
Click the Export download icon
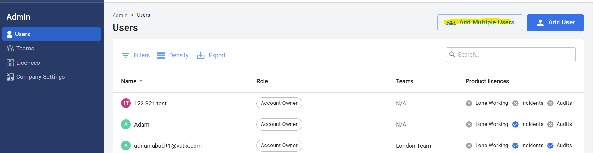click(x=201, y=55)
